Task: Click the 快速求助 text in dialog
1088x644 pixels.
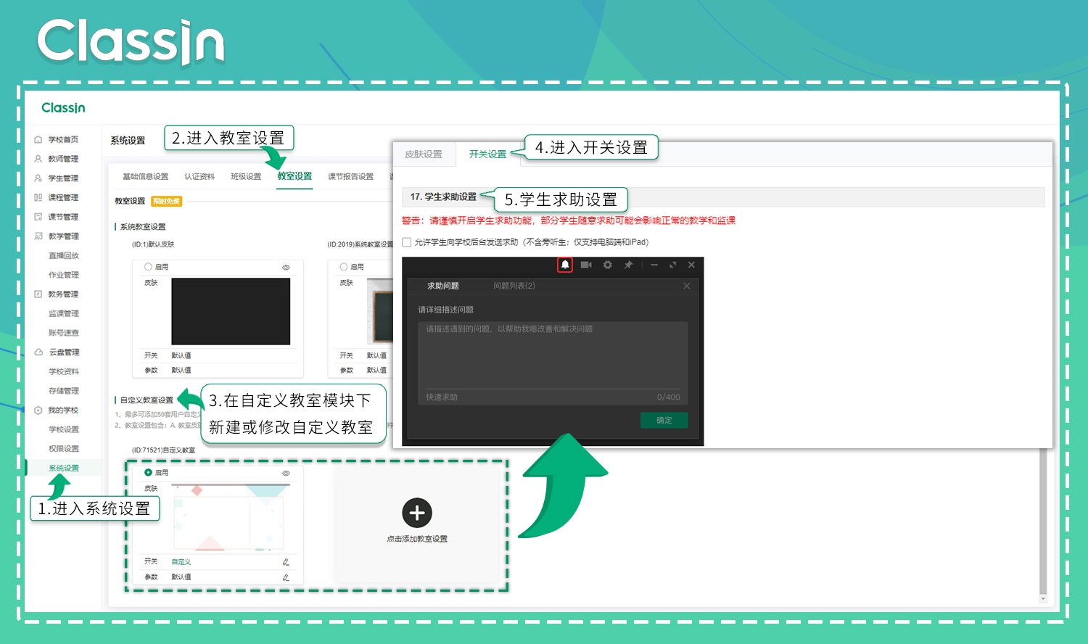Action: point(442,397)
